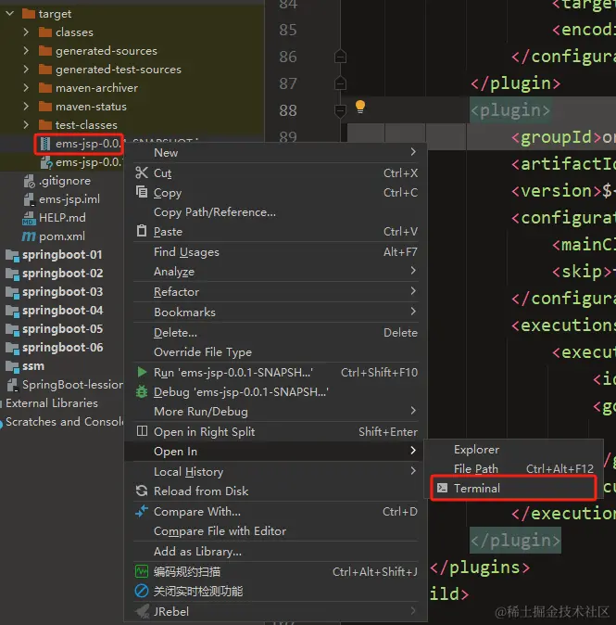
Task: Click line number 87 in gutter
Action: click(288, 83)
